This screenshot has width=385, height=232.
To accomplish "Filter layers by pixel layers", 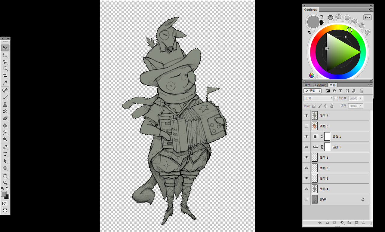I will click(328, 91).
